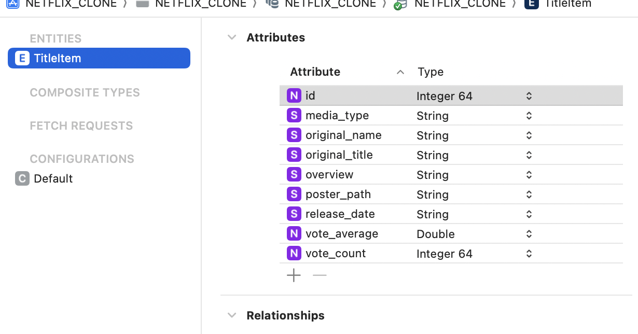Select the overview attribute name
Viewport: 638px width, 334px height.
tap(329, 175)
